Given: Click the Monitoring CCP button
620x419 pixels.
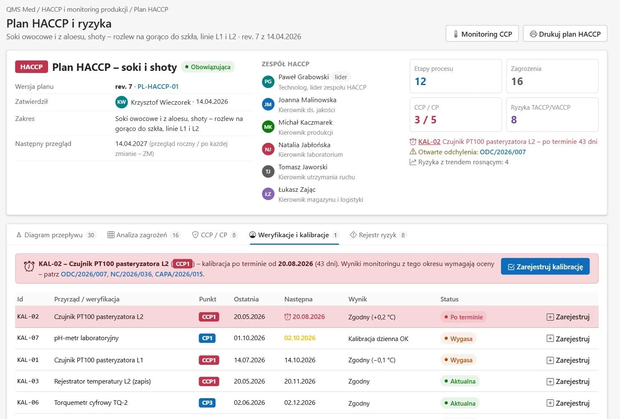Looking at the screenshot, I should (482, 34).
